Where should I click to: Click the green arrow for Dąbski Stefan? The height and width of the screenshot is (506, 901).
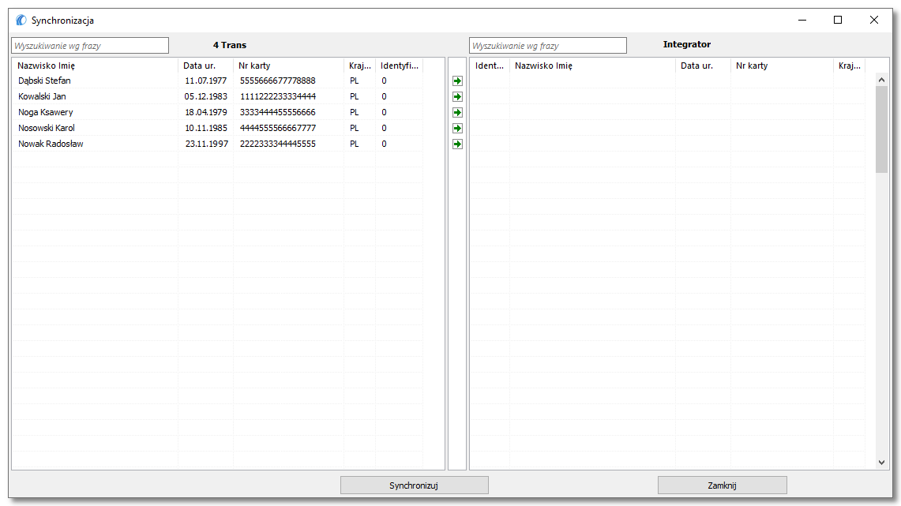pyautogui.click(x=457, y=81)
